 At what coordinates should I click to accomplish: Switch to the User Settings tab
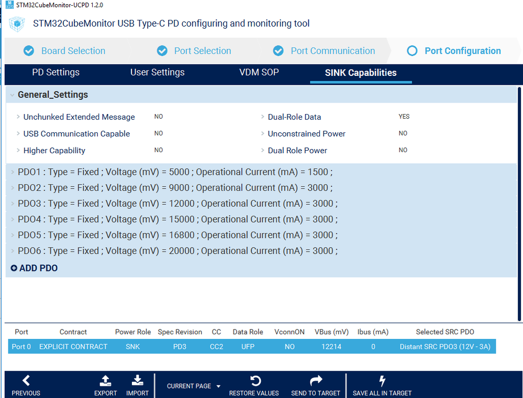tap(158, 72)
